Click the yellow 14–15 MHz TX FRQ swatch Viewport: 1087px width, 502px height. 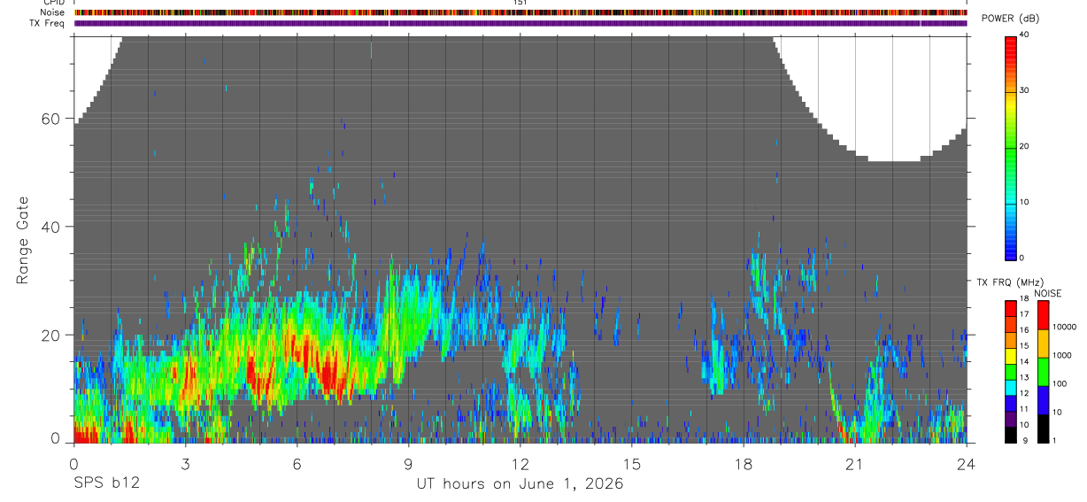coord(1010,354)
